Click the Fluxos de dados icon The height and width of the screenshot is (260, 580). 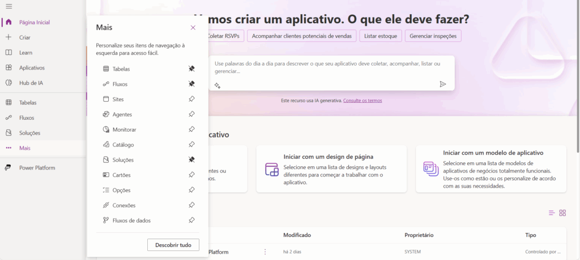tap(106, 220)
